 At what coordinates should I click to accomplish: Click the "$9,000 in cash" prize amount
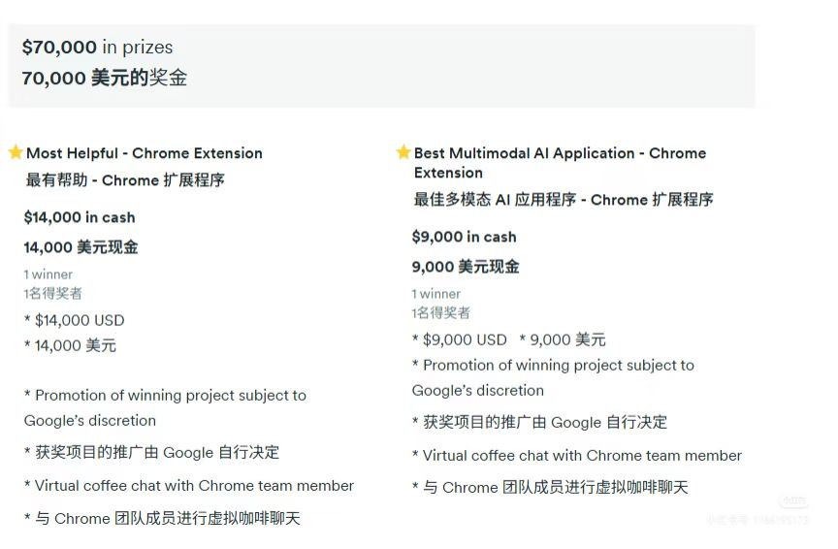click(464, 237)
